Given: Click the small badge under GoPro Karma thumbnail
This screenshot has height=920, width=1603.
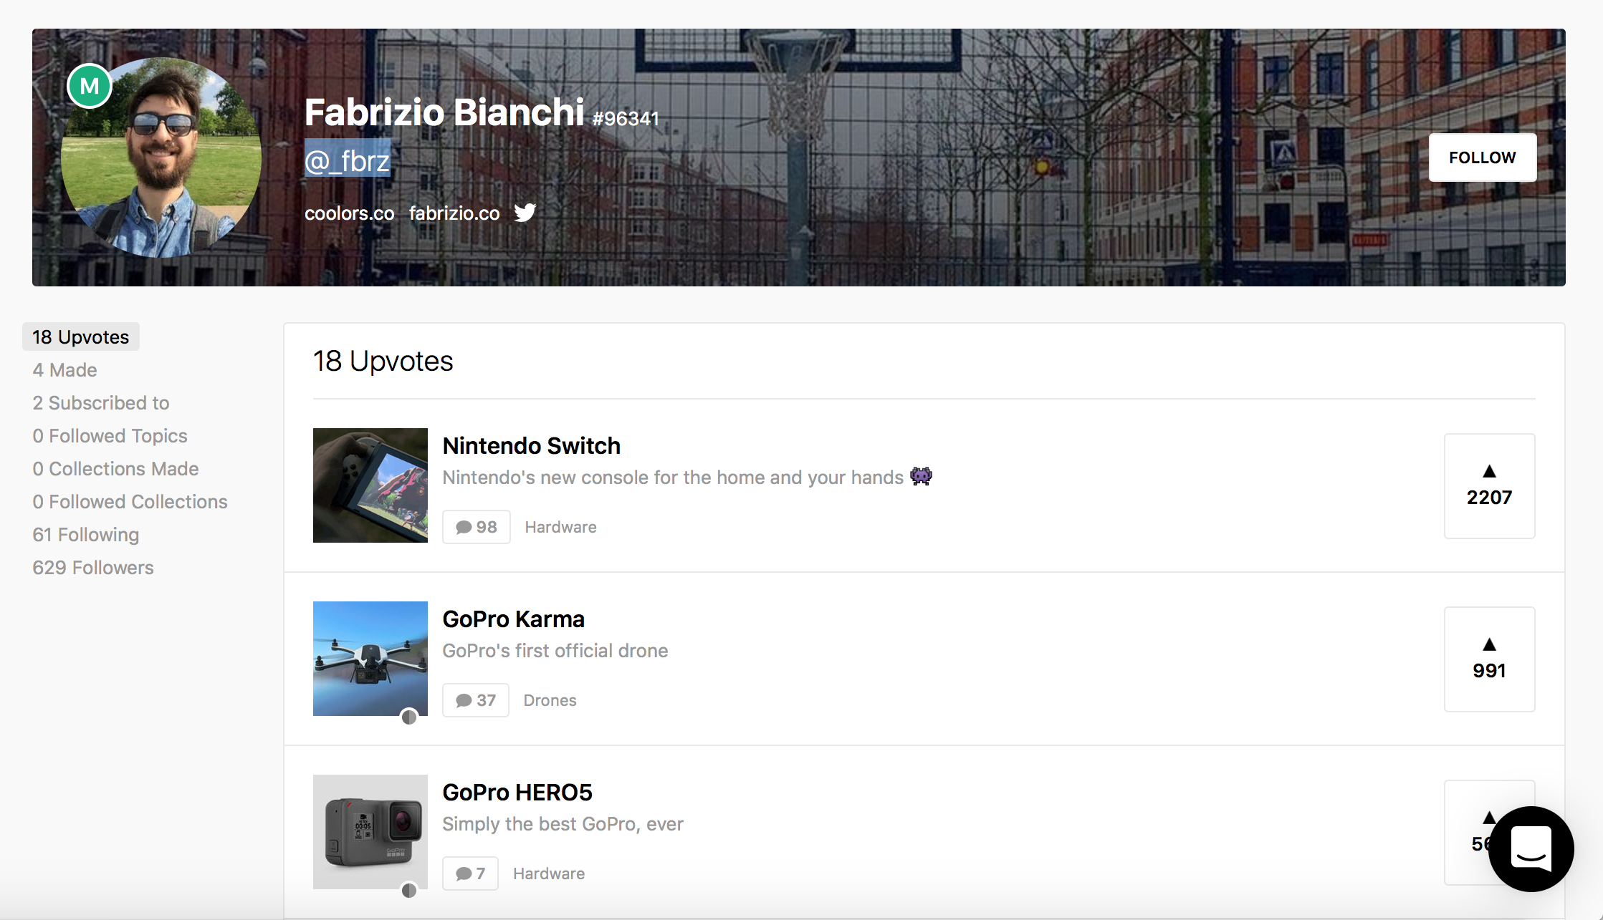Looking at the screenshot, I should tap(409, 717).
